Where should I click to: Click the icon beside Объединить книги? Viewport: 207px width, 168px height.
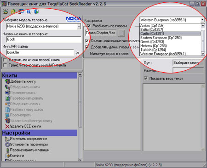click(x=7, y=87)
